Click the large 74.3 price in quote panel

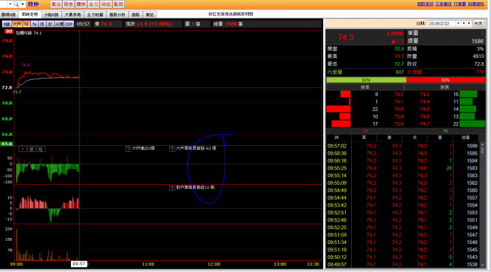[x=346, y=37]
